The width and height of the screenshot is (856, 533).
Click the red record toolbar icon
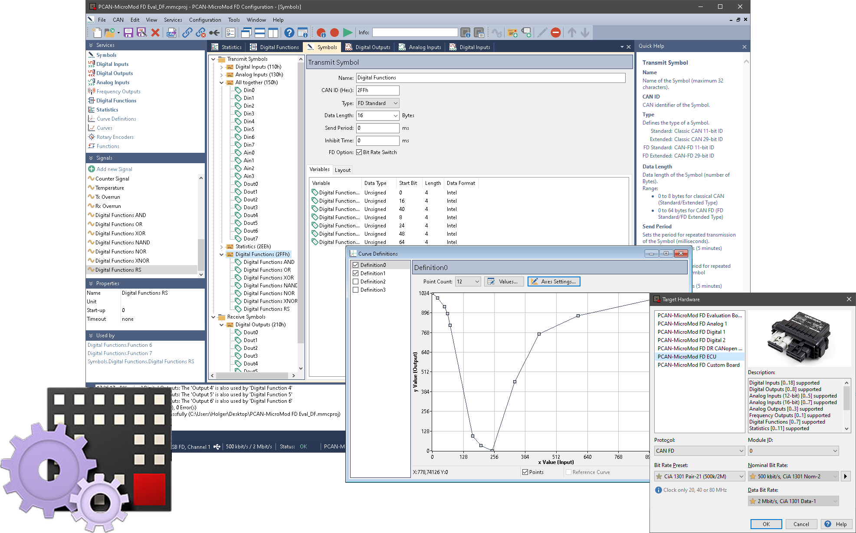(x=335, y=33)
